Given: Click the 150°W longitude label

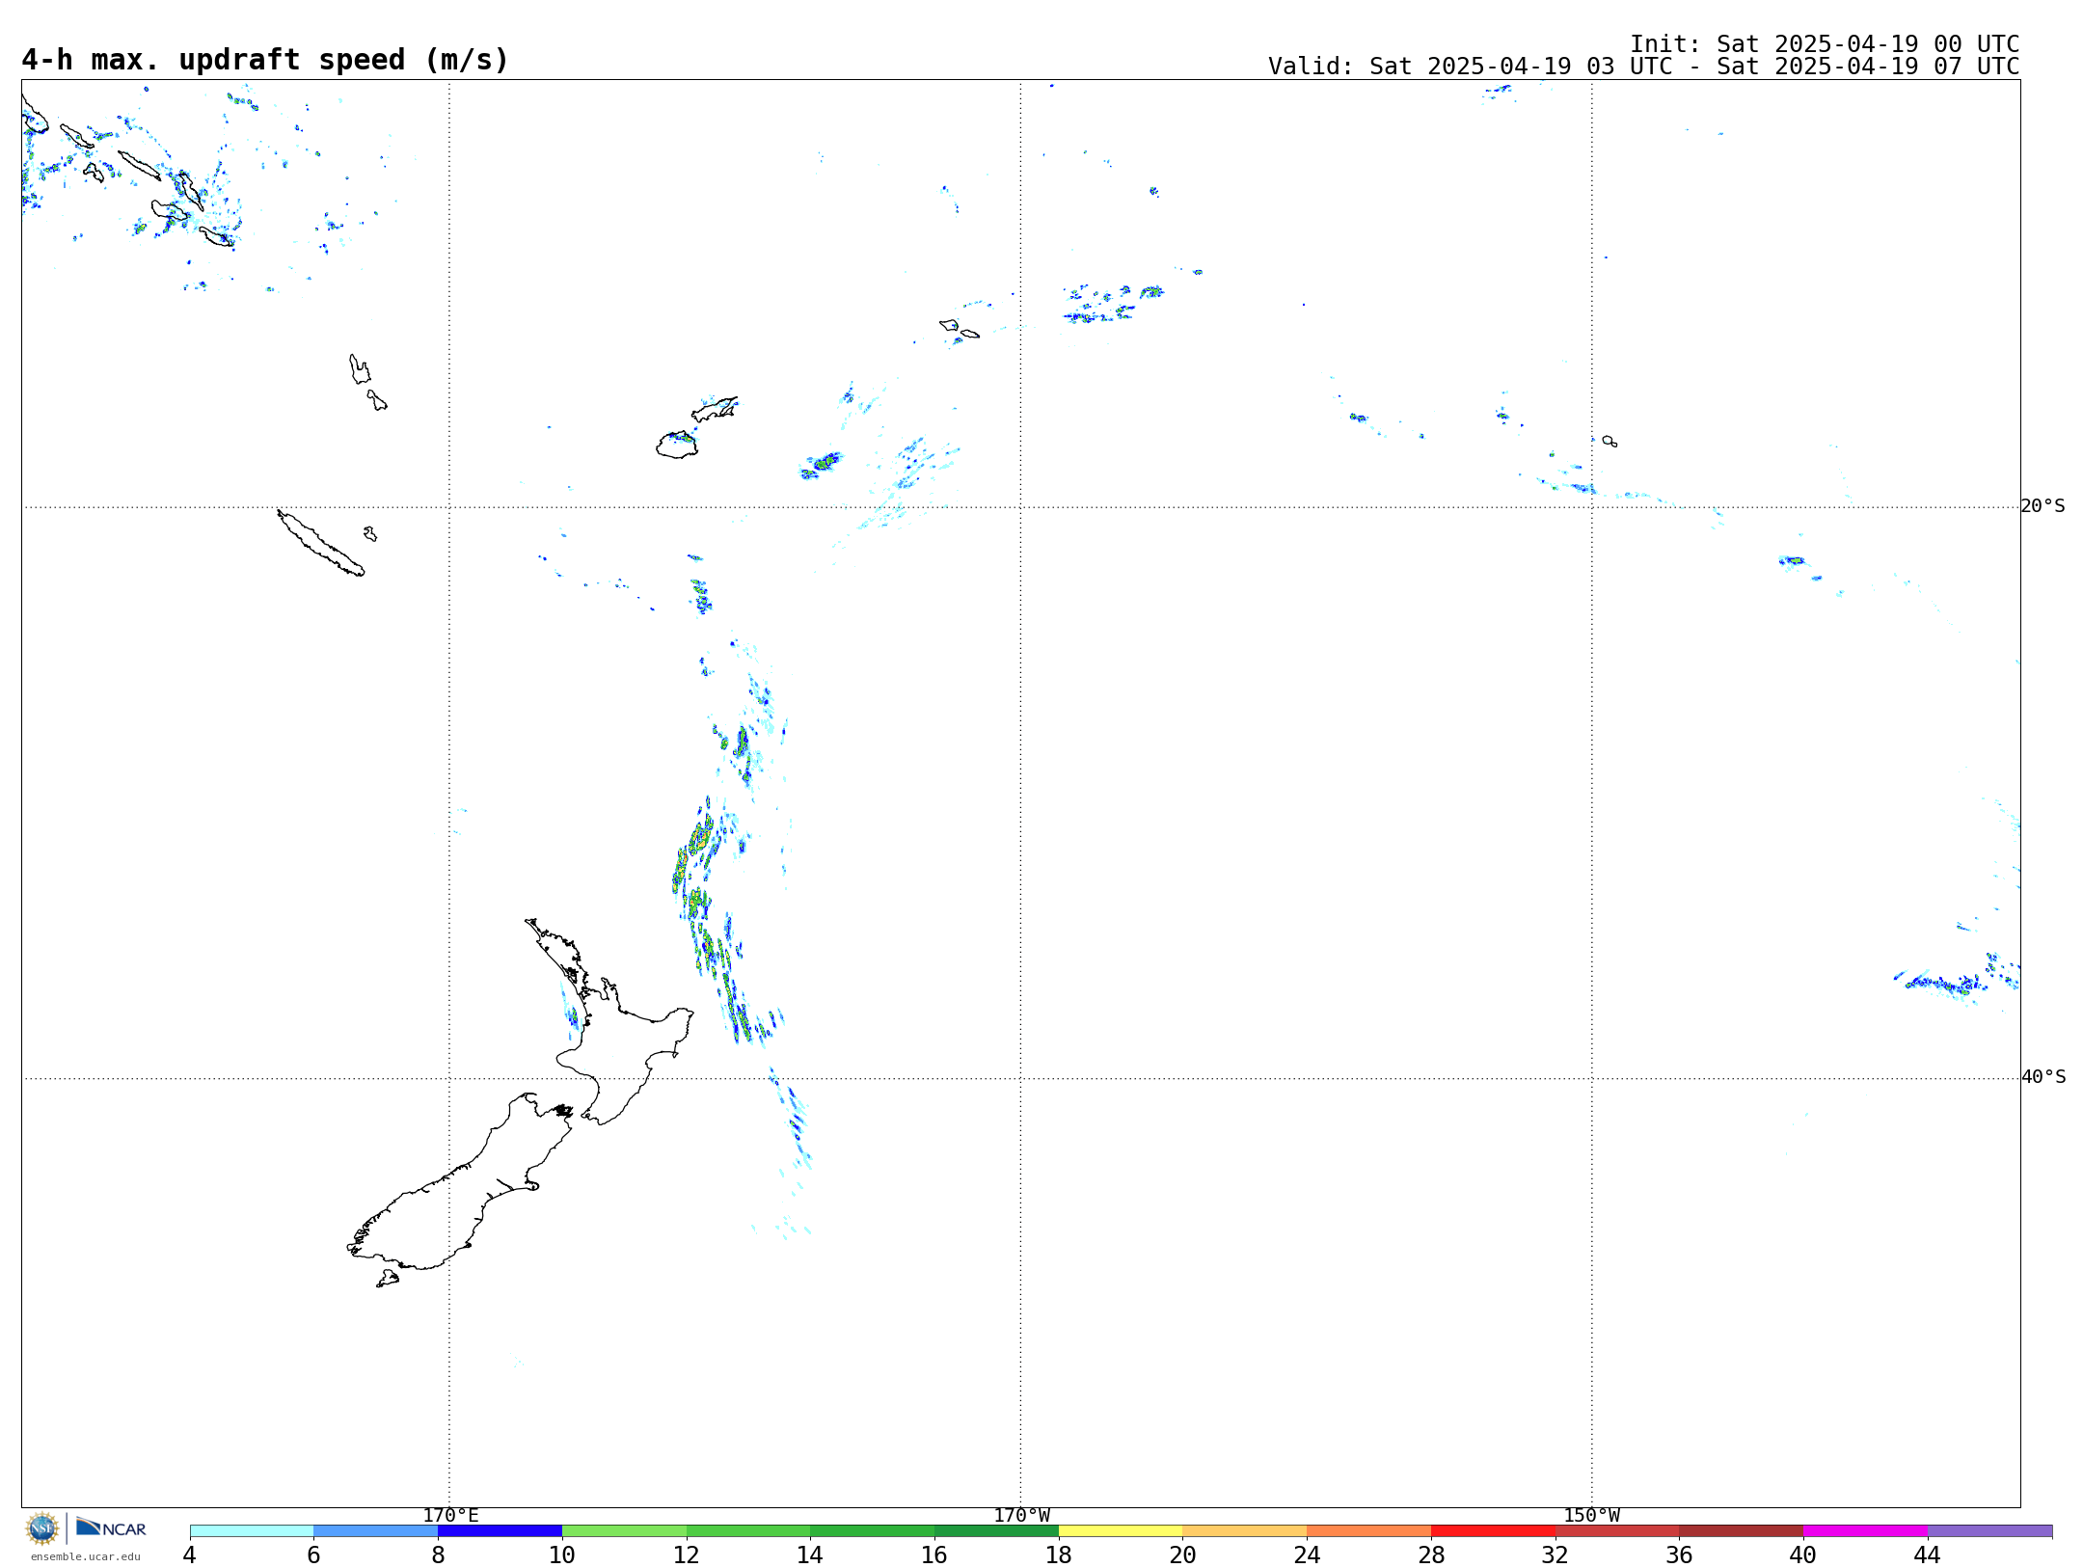Looking at the screenshot, I should click(x=1592, y=1516).
